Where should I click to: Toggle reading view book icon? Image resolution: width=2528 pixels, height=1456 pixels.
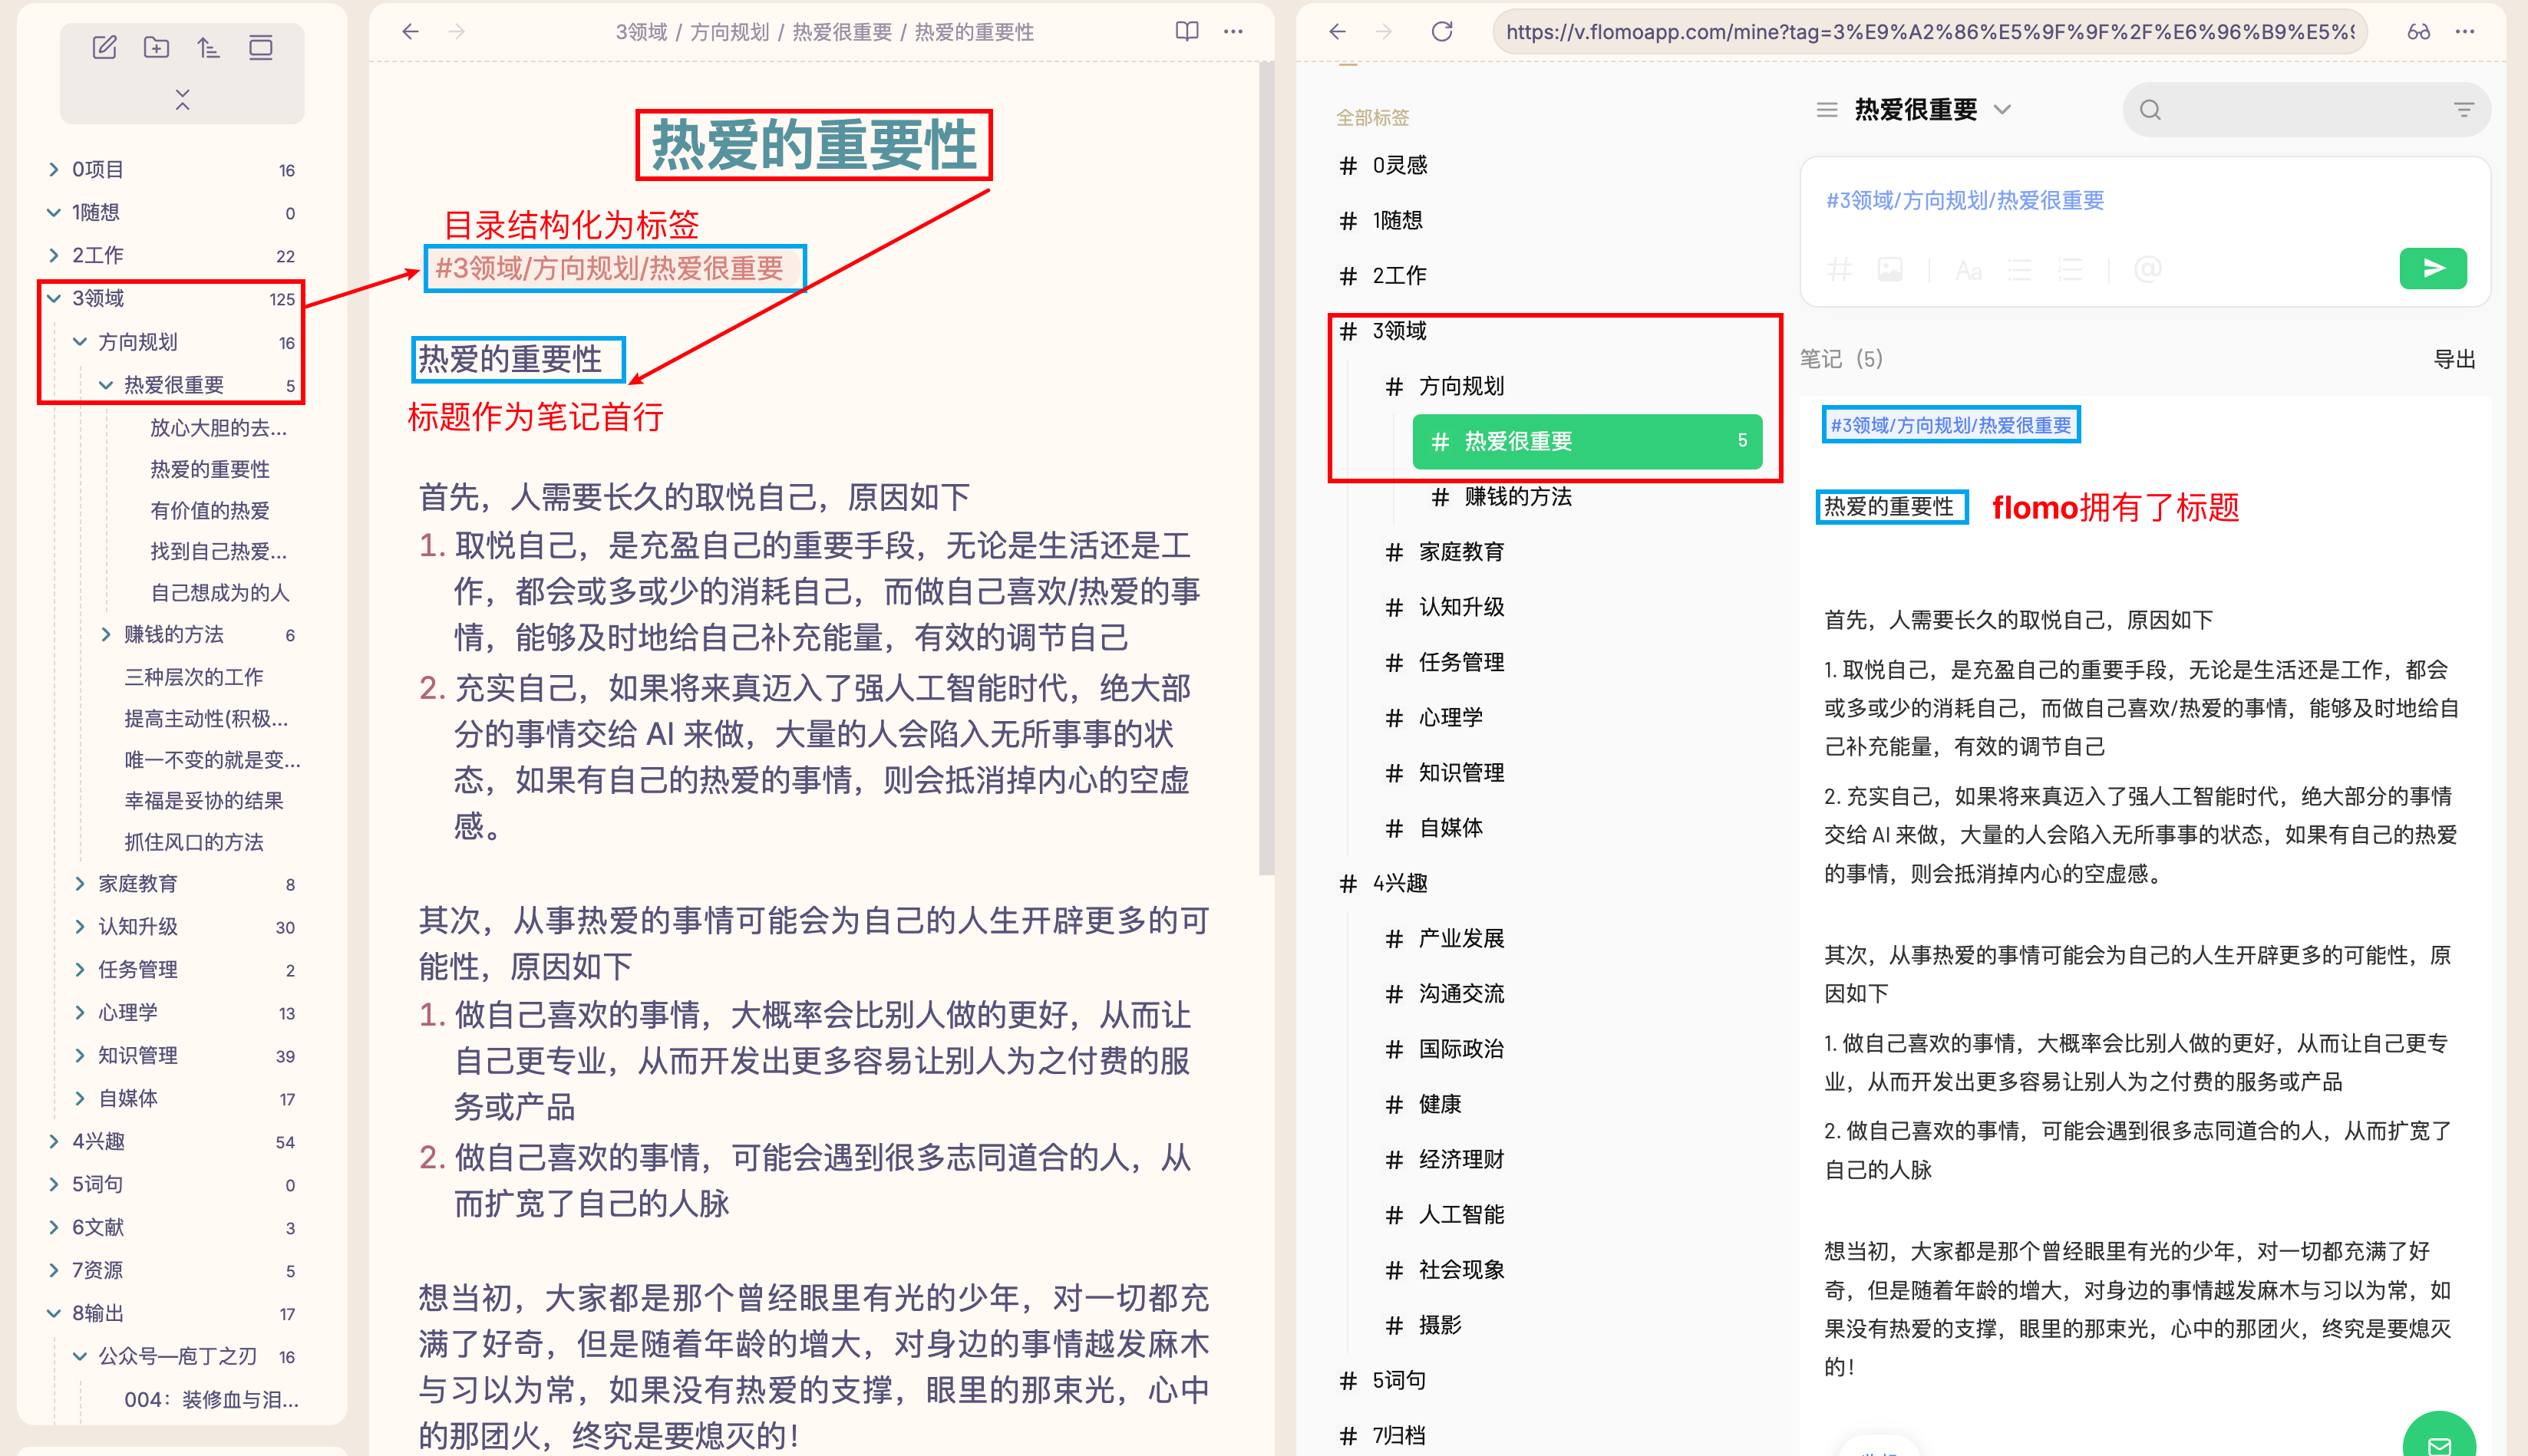coord(1186,31)
